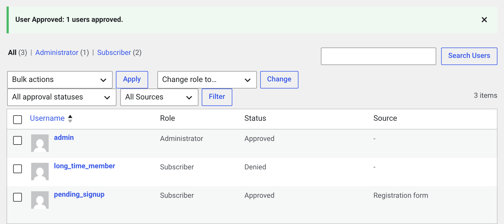Open the pending_signup user link
The image size is (504, 224).
[x=79, y=194]
